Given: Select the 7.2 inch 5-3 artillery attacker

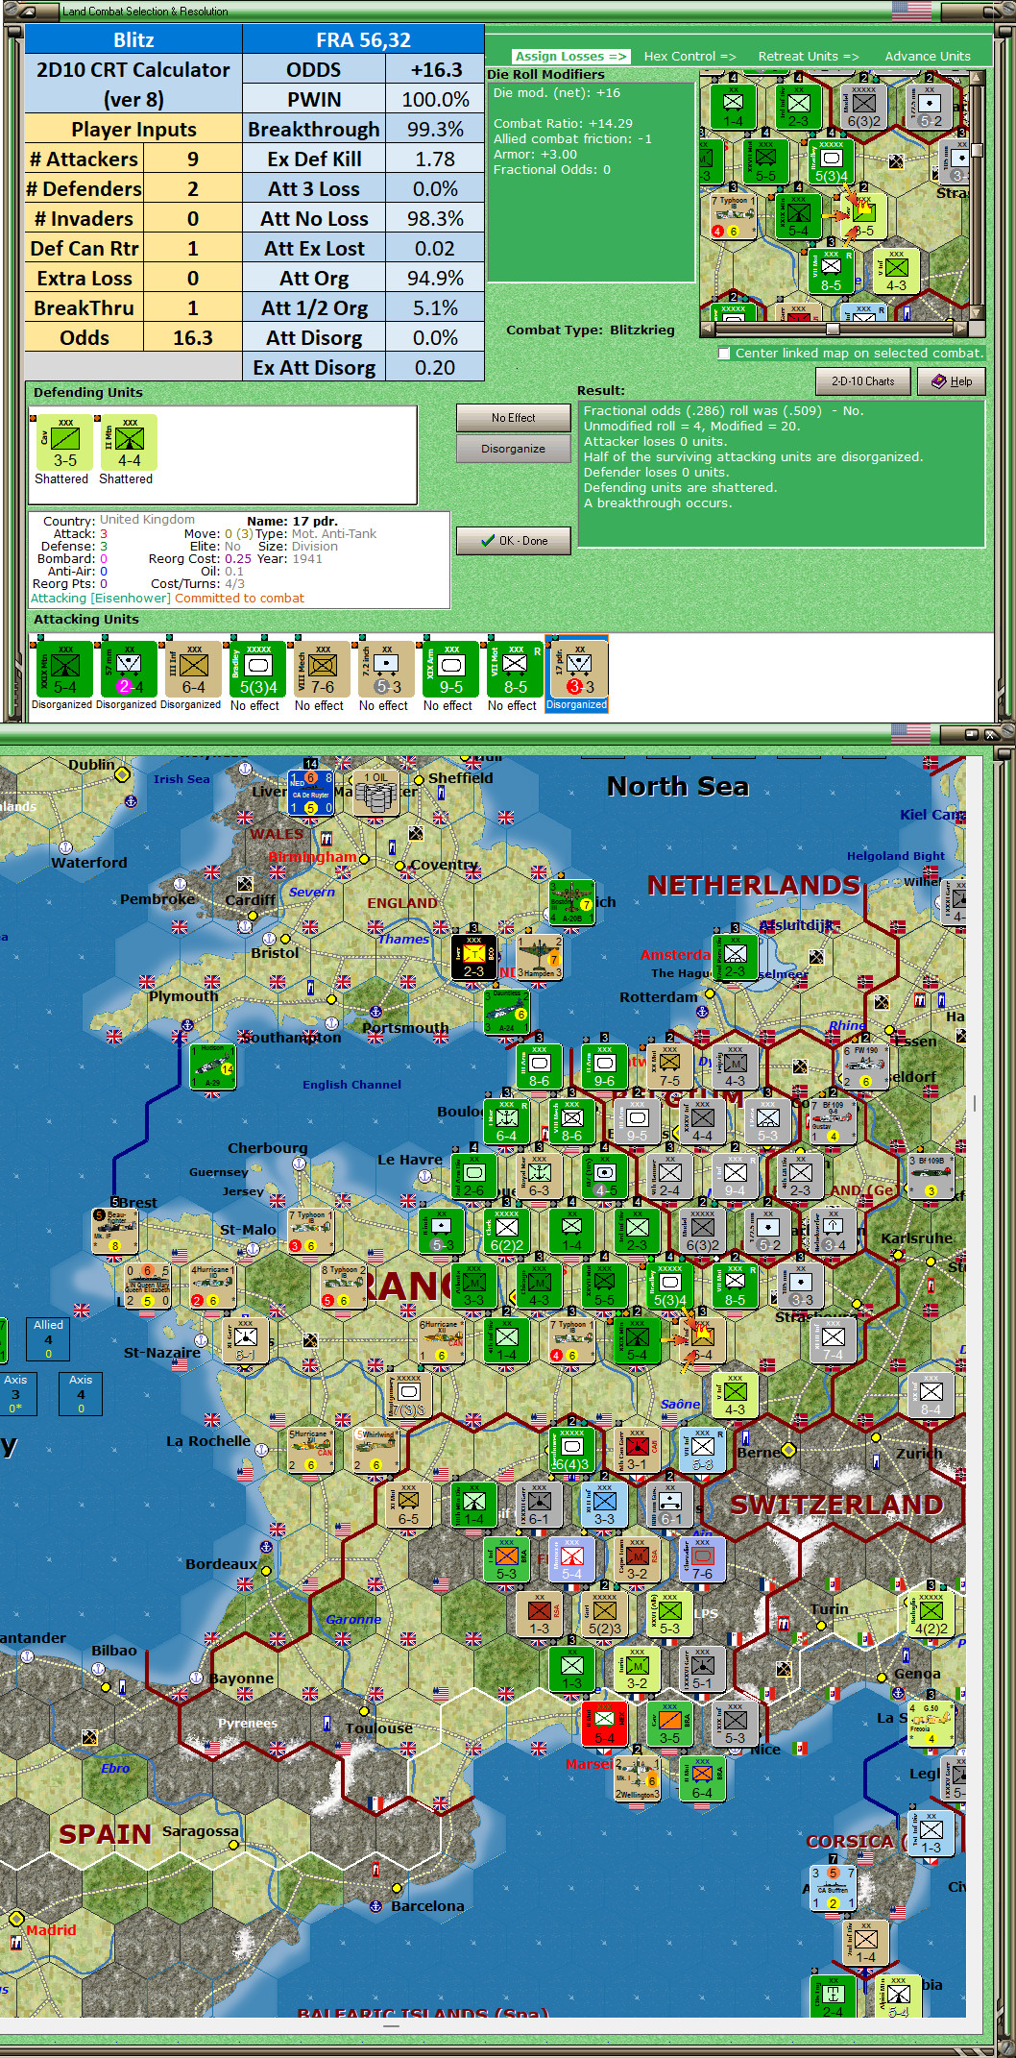Looking at the screenshot, I should tap(384, 669).
